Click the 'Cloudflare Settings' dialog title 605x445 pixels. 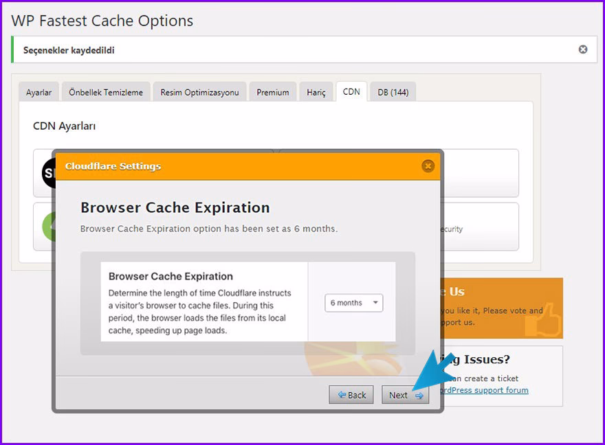(x=113, y=166)
